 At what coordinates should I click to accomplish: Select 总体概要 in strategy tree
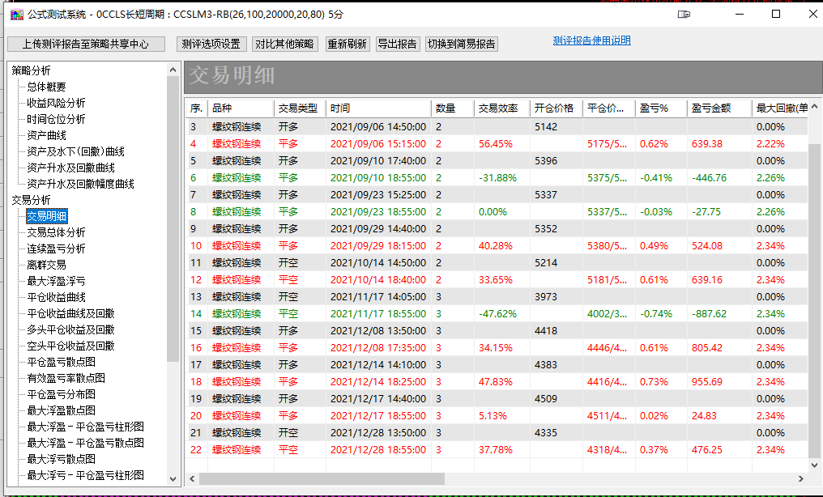click(x=46, y=87)
